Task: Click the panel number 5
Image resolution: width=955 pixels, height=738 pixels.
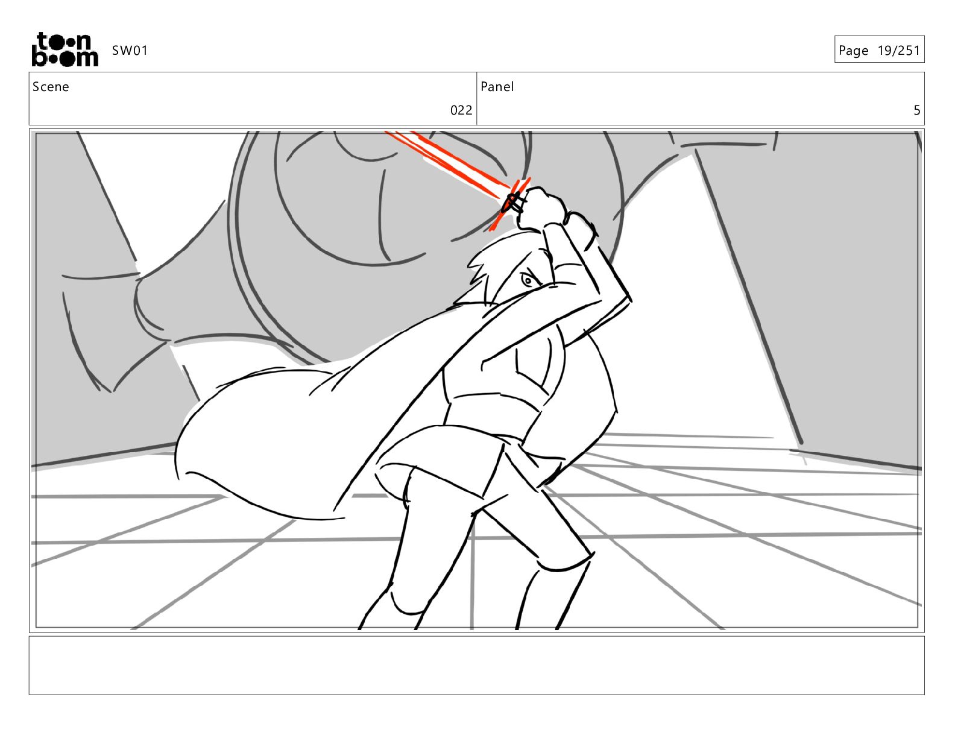Action: [x=917, y=110]
